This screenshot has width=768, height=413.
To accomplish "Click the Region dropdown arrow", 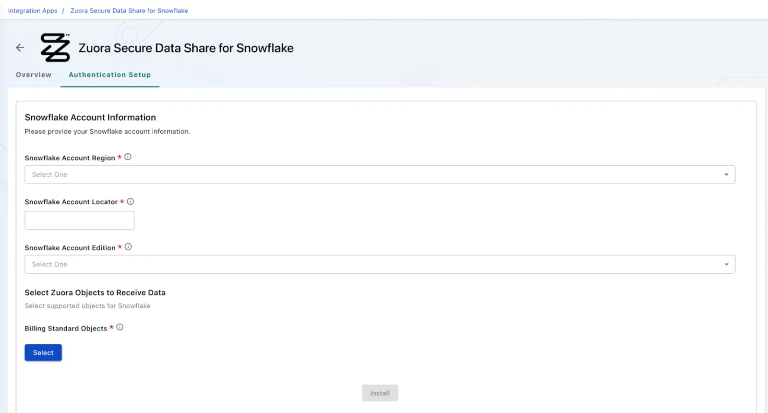I will pyautogui.click(x=726, y=174).
